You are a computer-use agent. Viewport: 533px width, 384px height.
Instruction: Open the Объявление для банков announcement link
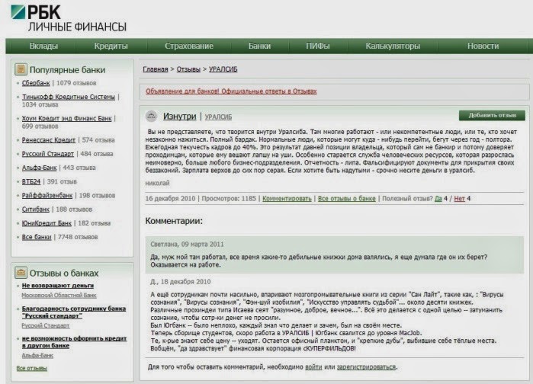click(x=231, y=91)
